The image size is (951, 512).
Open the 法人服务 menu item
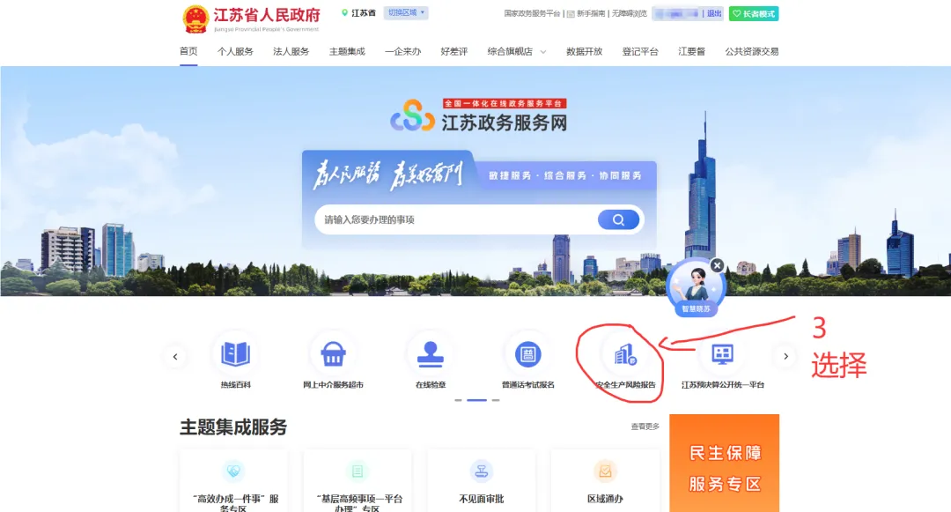point(291,52)
